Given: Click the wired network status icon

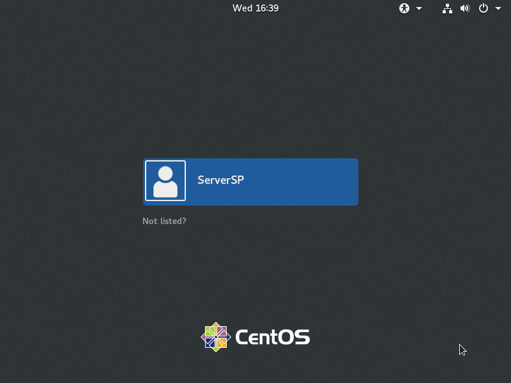Looking at the screenshot, I should coord(447,8).
